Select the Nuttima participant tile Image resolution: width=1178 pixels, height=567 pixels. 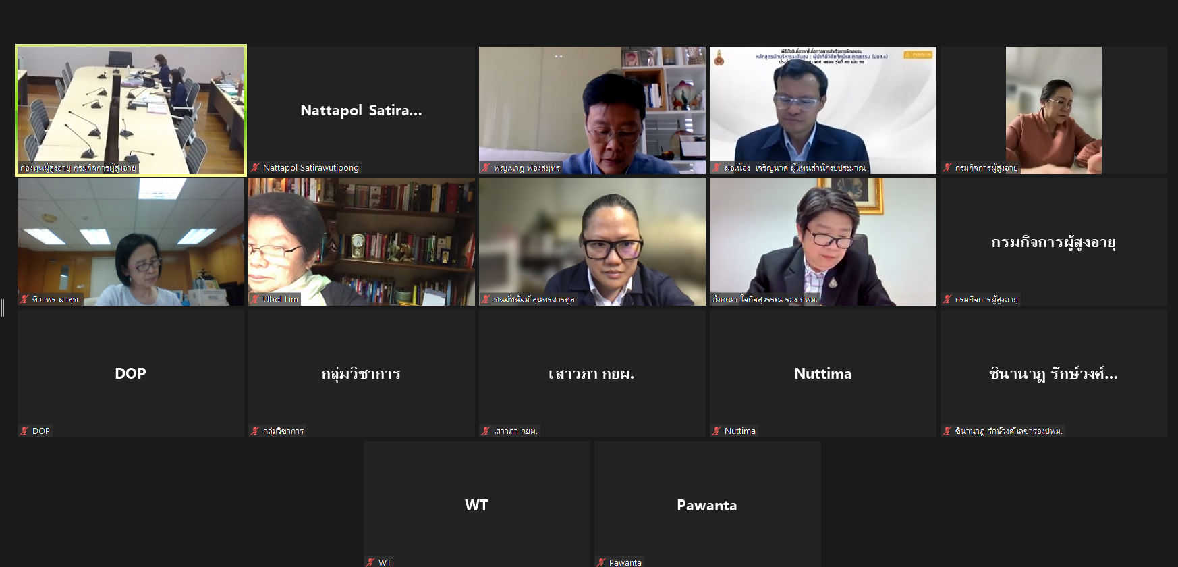click(823, 373)
